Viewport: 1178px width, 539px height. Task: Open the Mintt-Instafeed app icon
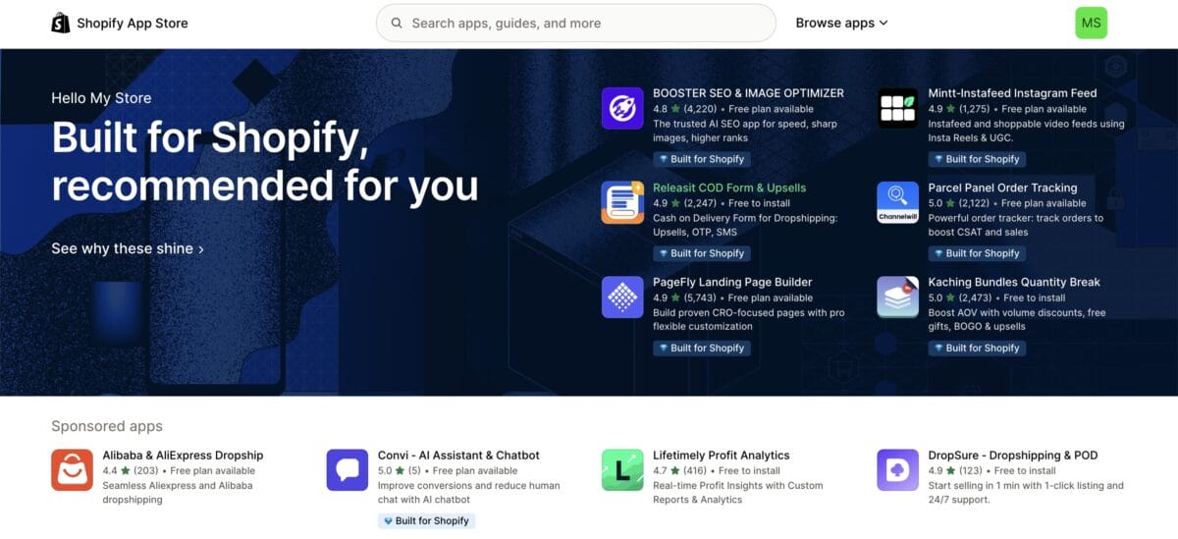point(897,108)
